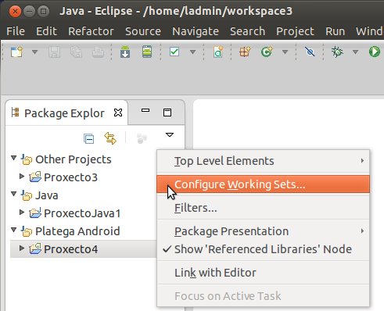Click the ProxectoJava1 project folder icon
384x311 pixels.
(x=35, y=213)
